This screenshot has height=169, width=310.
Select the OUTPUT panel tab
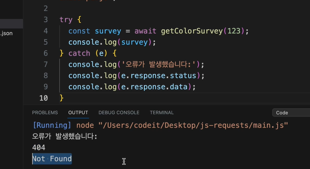tap(78, 113)
